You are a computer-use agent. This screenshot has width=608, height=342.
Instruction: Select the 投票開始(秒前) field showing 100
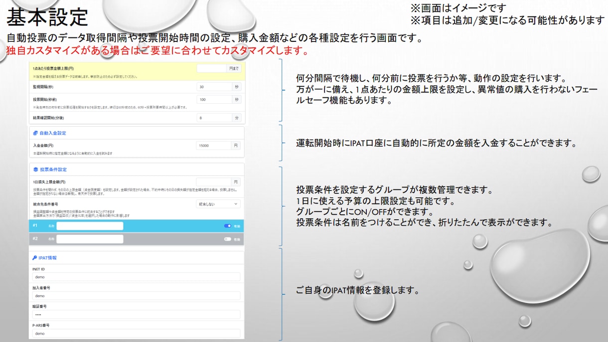click(214, 100)
